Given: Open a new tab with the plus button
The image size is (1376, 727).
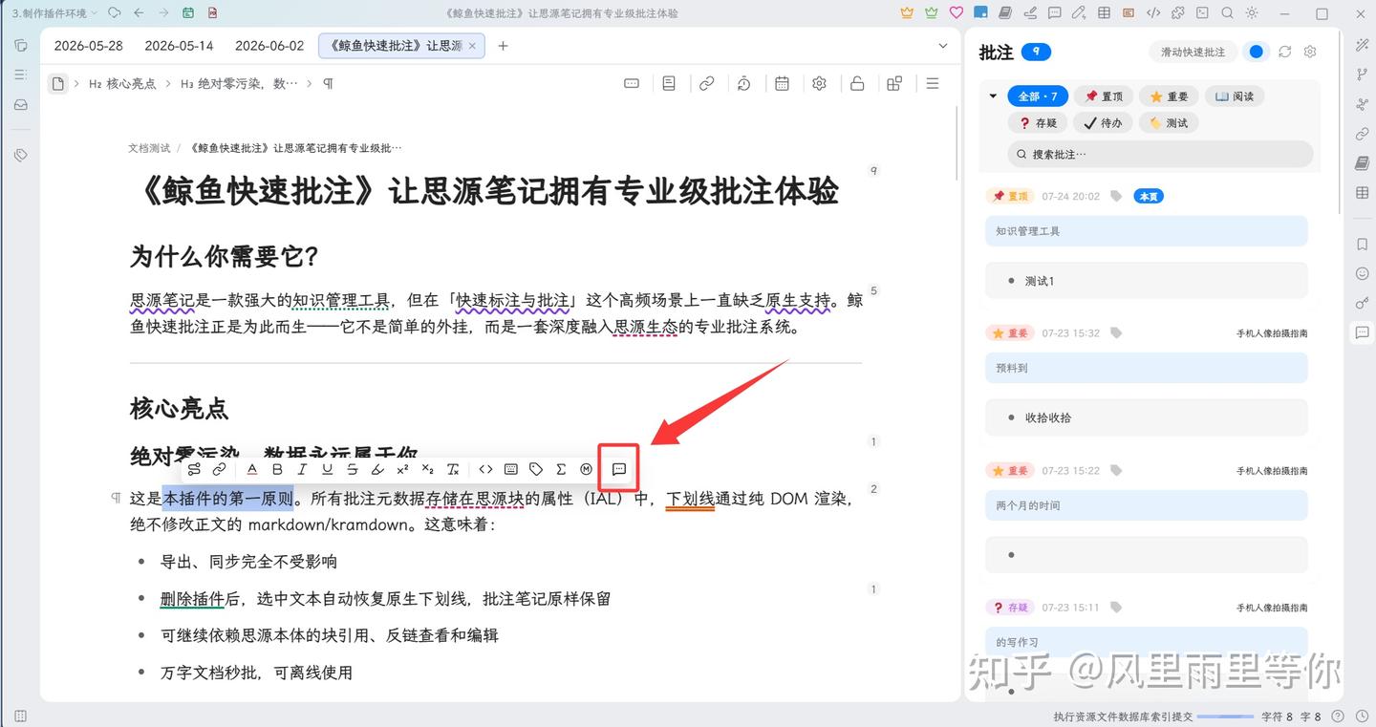Looking at the screenshot, I should [x=504, y=46].
